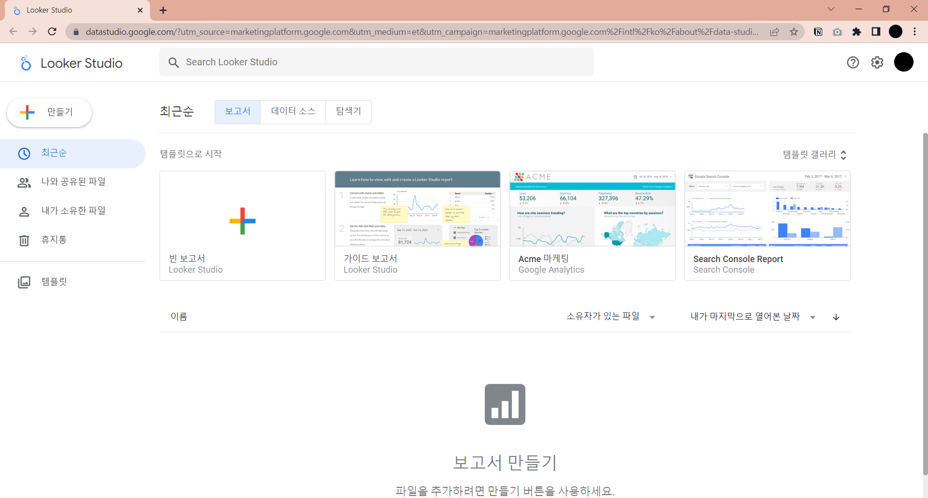Switch to the 탐색기 tab
928x498 pixels.
point(348,112)
